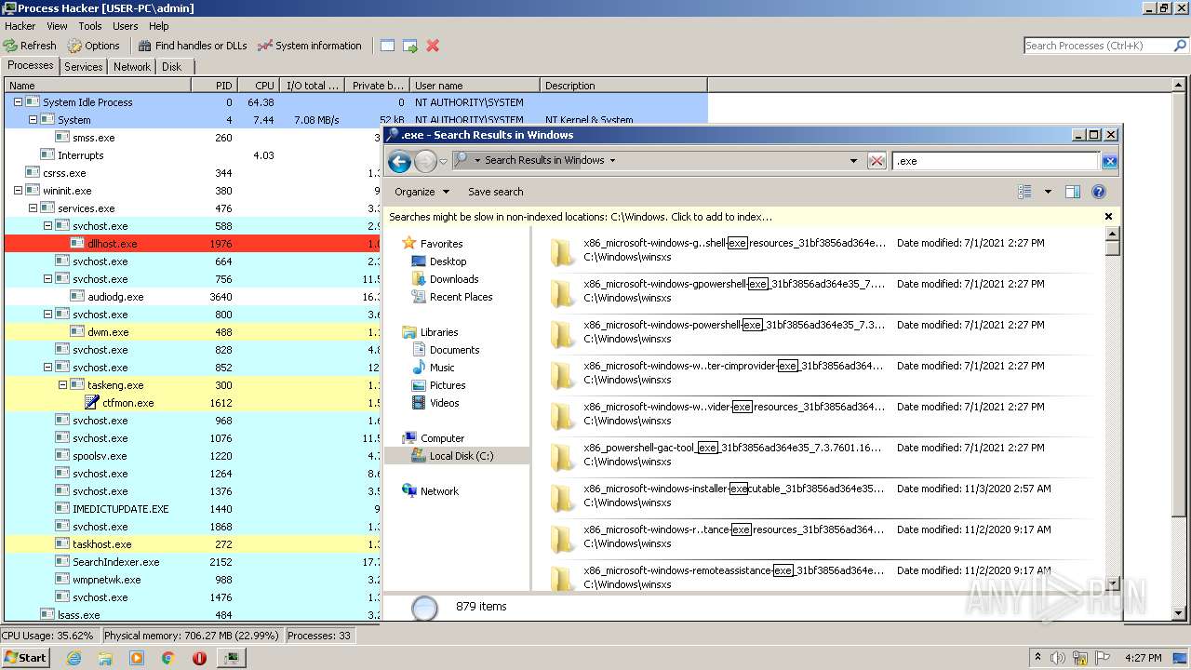Click the red X terminate icon
The image size is (1191, 670).
pos(433,46)
